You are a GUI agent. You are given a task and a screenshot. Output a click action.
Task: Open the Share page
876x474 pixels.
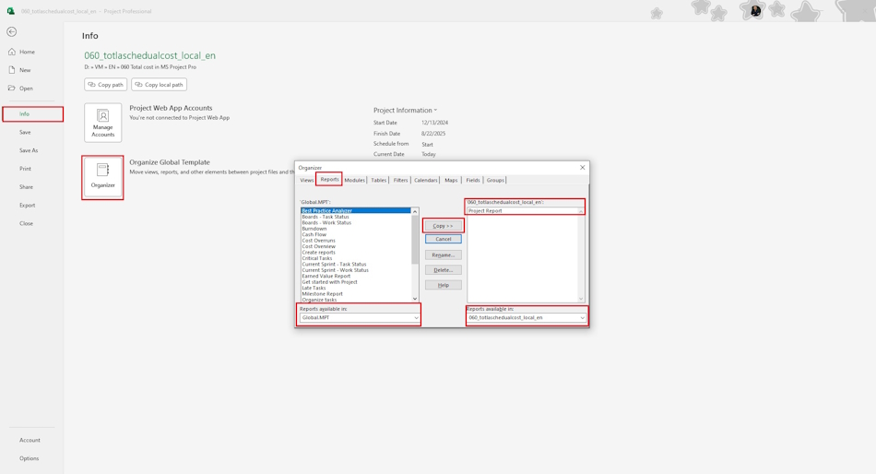tap(26, 187)
